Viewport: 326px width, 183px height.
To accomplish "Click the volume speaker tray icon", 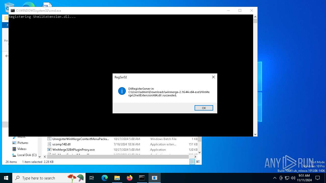I will [x=293, y=178].
